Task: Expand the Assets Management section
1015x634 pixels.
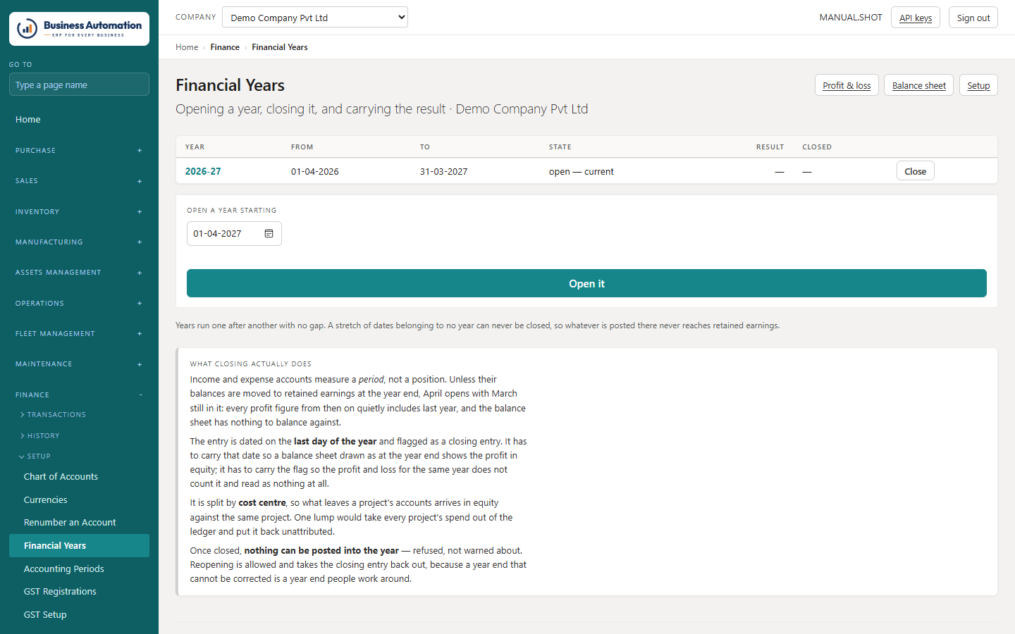Action: (x=79, y=273)
